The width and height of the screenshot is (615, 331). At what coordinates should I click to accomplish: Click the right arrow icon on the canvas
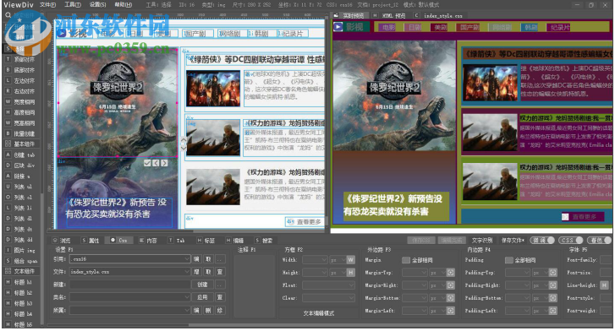[x=164, y=163]
